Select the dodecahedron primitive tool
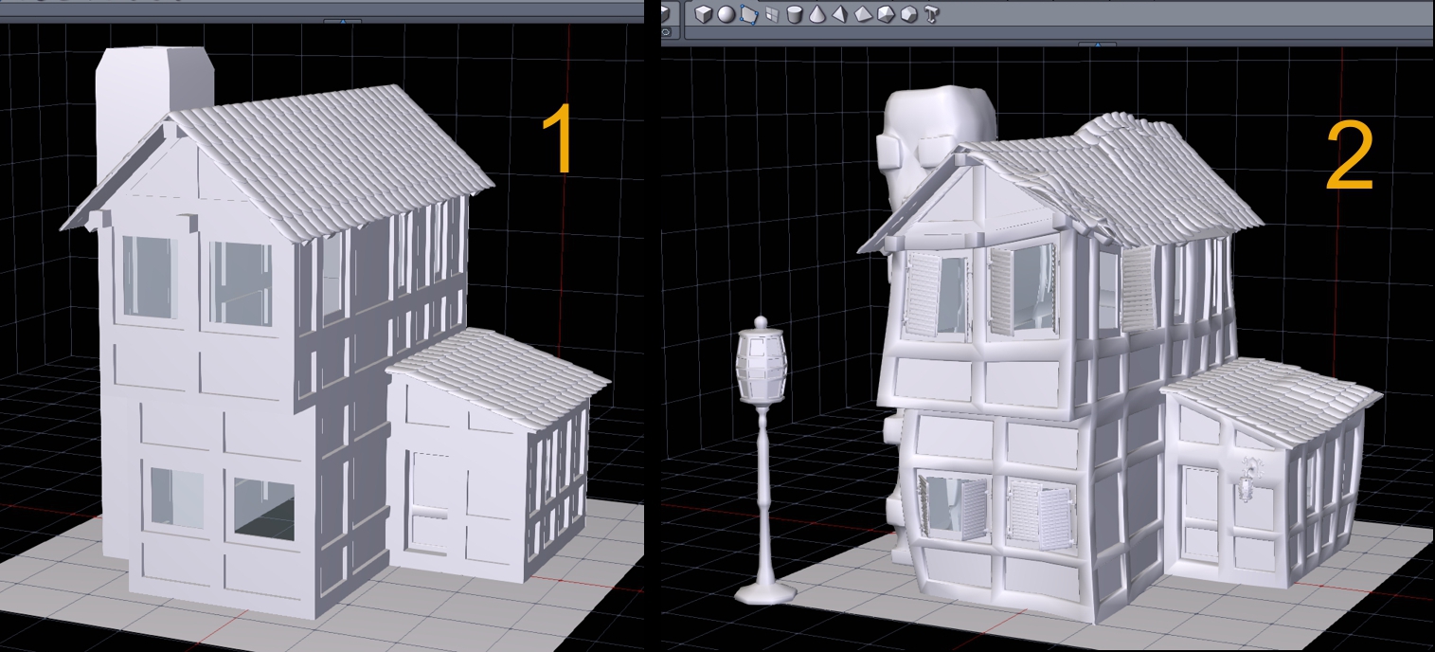The image size is (1435, 652). click(908, 14)
